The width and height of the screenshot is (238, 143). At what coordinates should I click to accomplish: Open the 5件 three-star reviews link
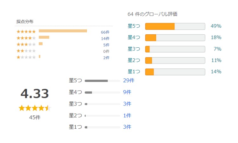pyautogui.click(x=106, y=45)
